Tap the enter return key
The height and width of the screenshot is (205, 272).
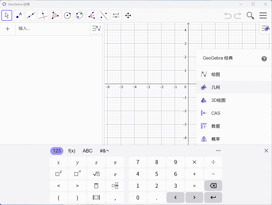[213, 197]
